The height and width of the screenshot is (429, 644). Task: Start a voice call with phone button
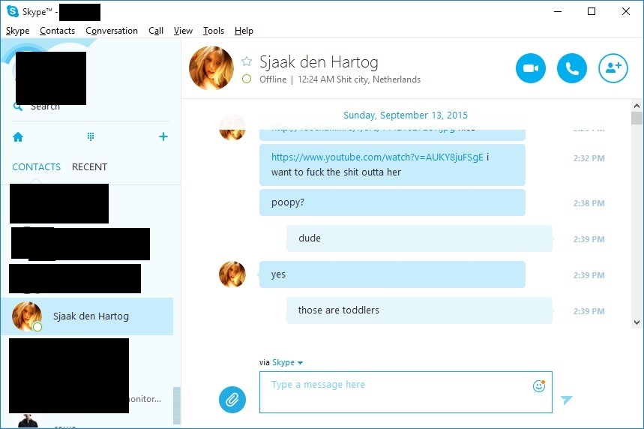click(x=572, y=68)
